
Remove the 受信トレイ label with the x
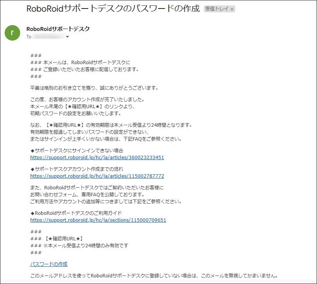pos(232,9)
